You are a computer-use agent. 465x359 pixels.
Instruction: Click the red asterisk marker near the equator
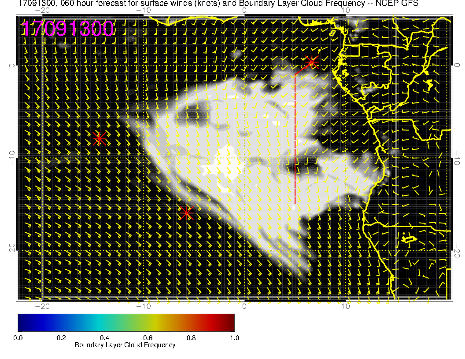point(312,62)
